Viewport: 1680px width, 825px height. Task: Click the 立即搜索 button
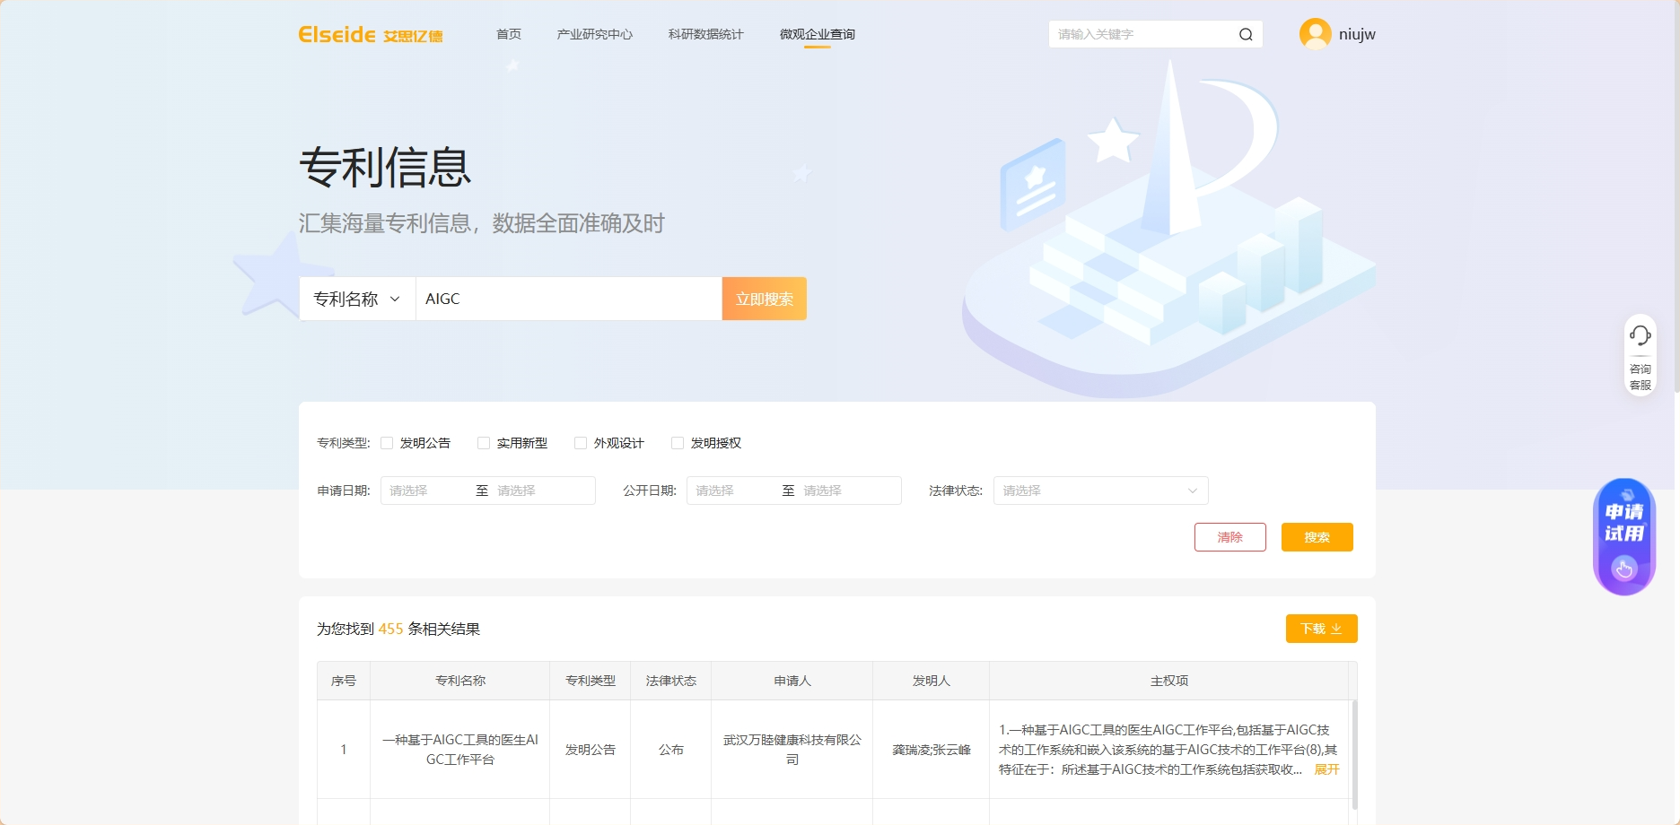765,299
